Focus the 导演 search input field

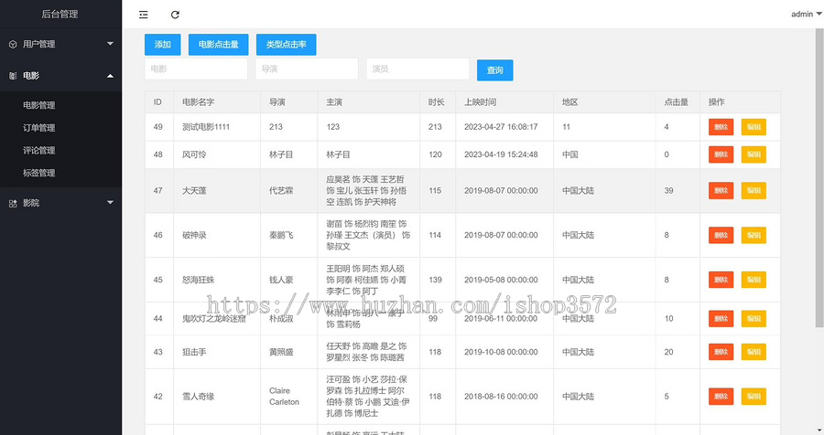(x=307, y=69)
